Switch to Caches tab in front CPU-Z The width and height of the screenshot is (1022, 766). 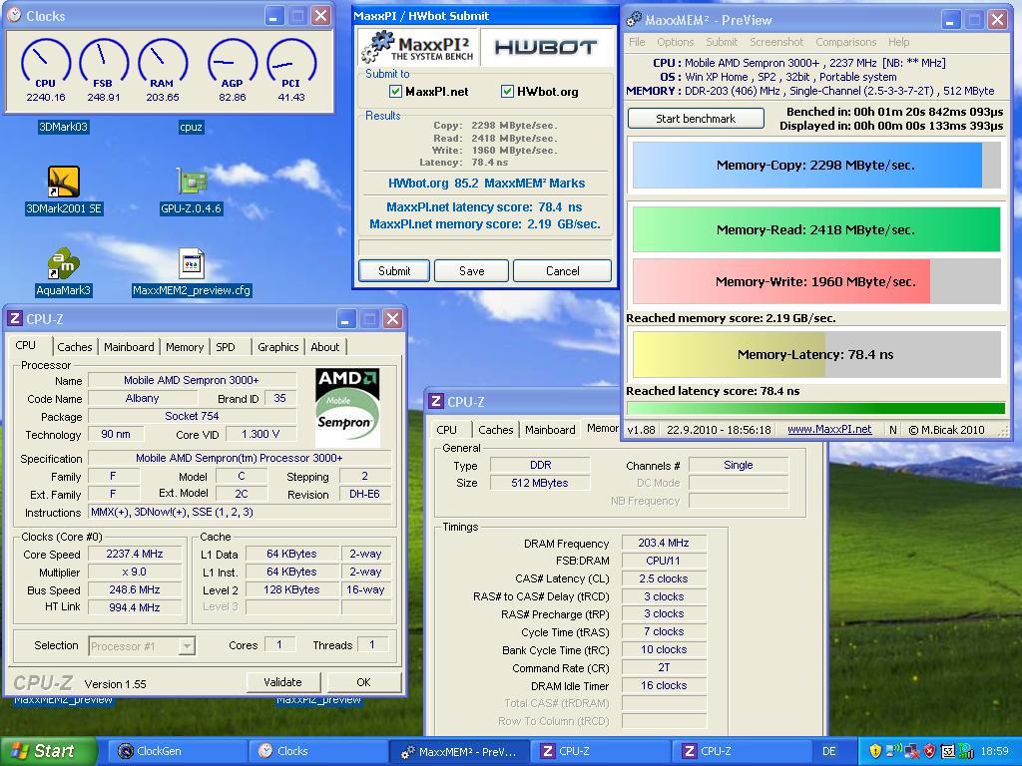pos(75,347)
